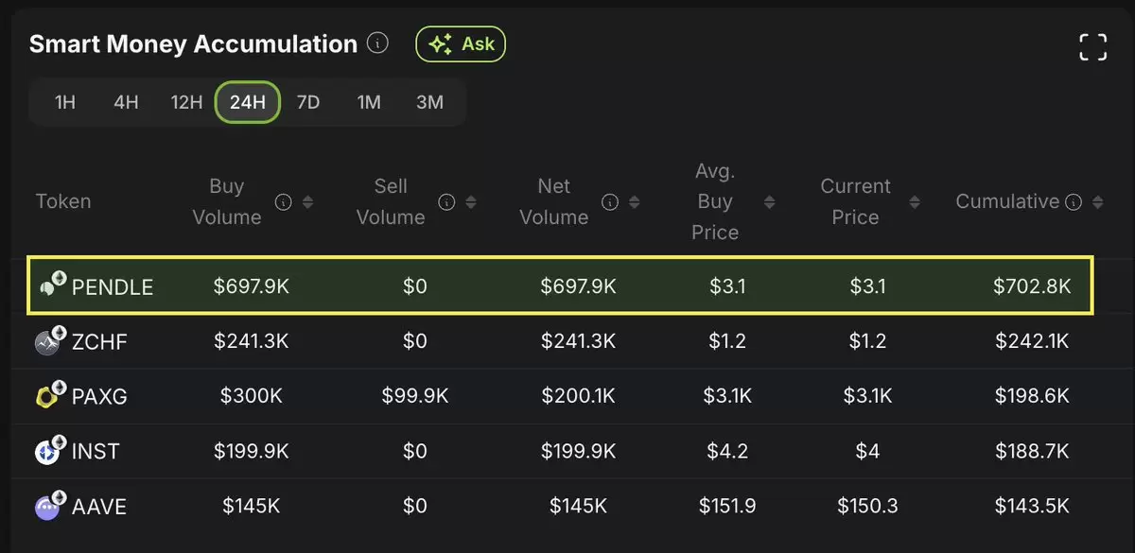This screenshot has width=1135, height=553.
Task: Select the INST token row
Action: click(567, 451)
